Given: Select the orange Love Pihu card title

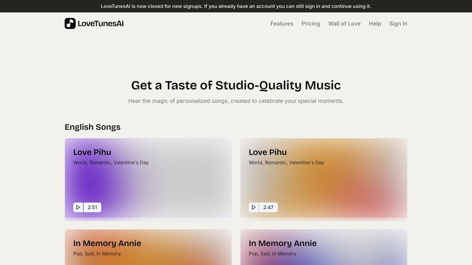Looking at the screenshot, I should [268, 152].
